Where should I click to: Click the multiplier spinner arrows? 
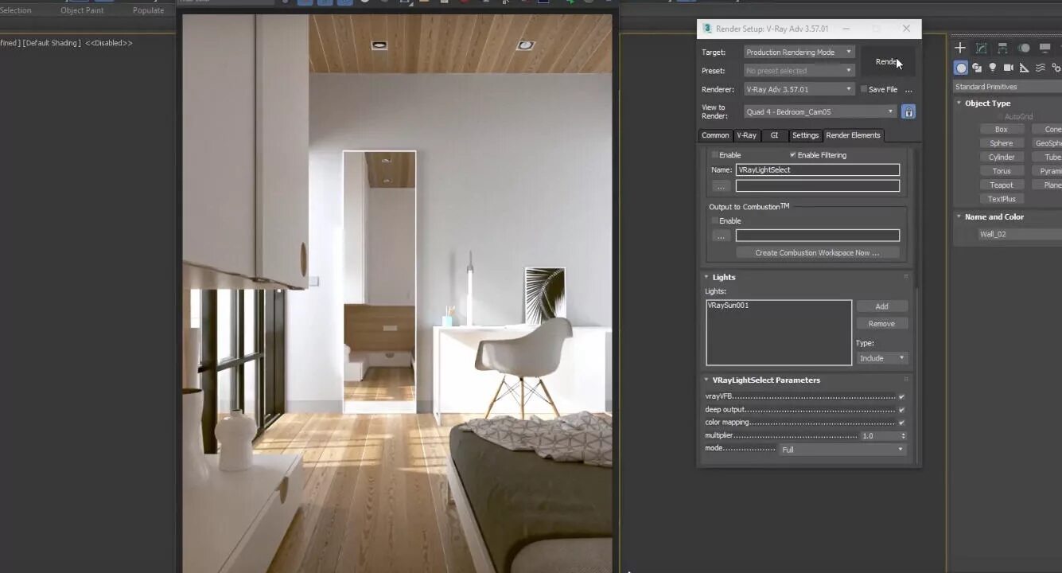[x=903, y=436]
